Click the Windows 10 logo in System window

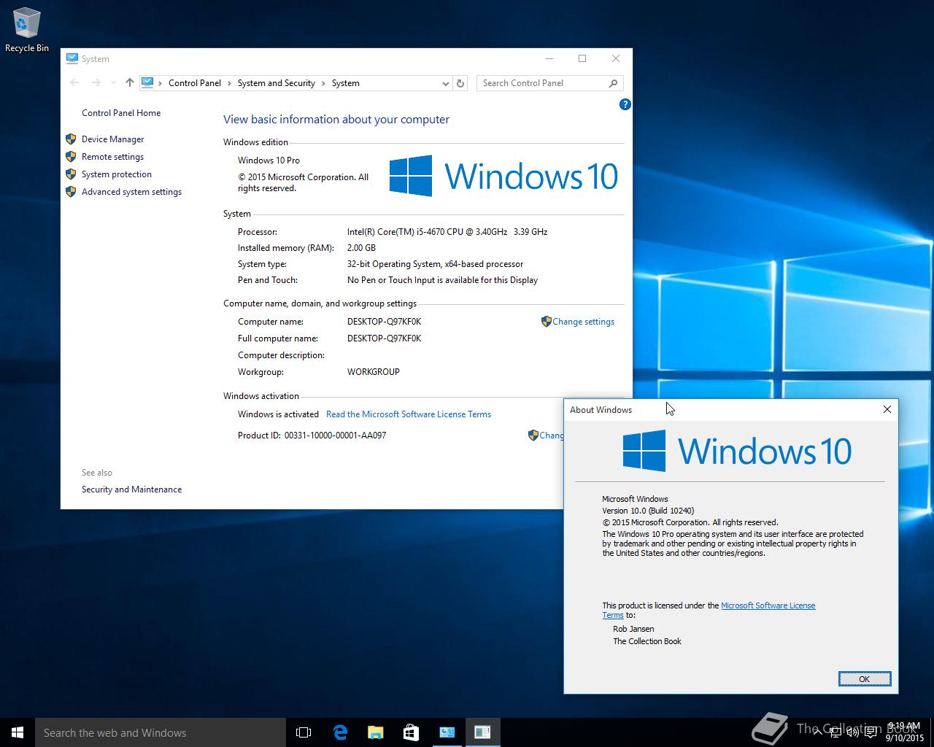pos(503,176)
